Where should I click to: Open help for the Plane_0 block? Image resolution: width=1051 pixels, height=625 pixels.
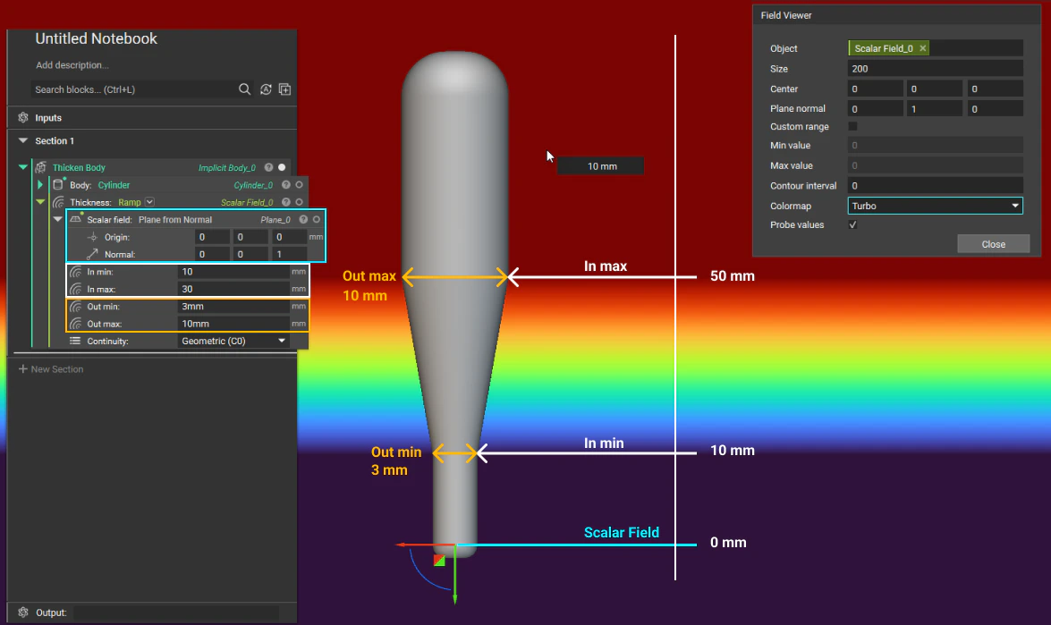303,219
